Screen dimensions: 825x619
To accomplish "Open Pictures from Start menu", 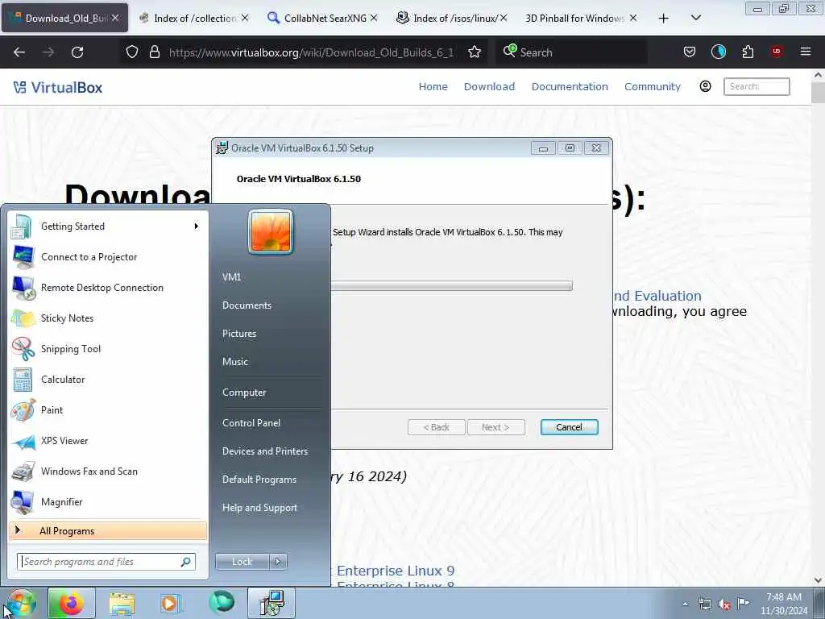I will tap(239, 334).
